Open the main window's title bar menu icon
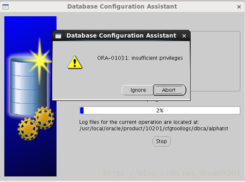This screenshot has width=245, height=182. pos(6,7)
